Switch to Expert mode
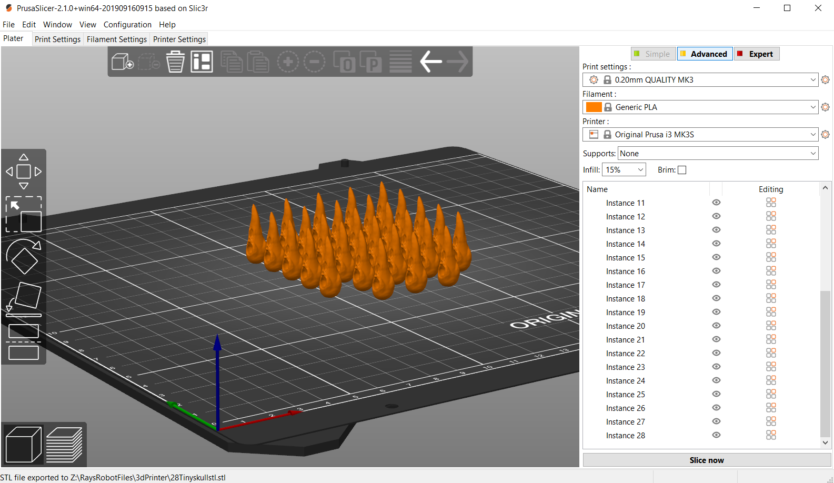The height and width of the screenshot is (483, 834). coord(757,54)
